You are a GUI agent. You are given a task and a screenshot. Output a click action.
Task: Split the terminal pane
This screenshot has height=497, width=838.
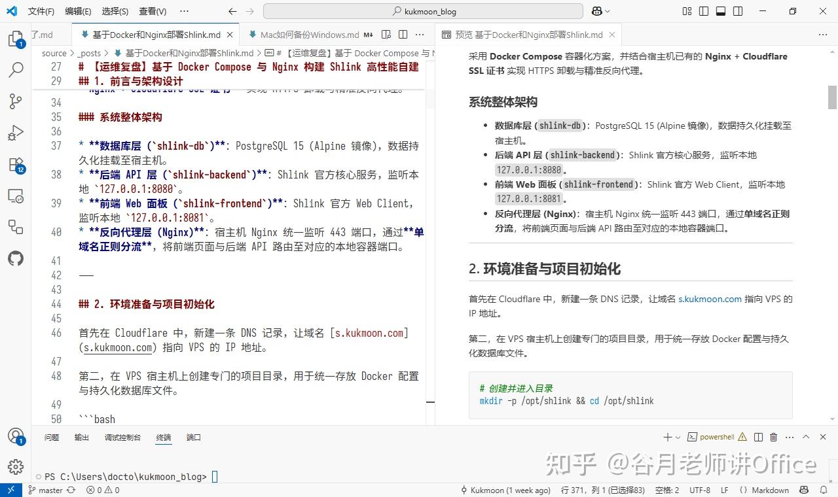tap(758, 437)
